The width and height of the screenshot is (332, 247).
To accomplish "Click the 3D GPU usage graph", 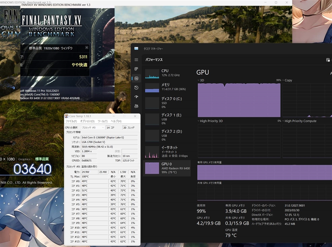I will 239,100.
